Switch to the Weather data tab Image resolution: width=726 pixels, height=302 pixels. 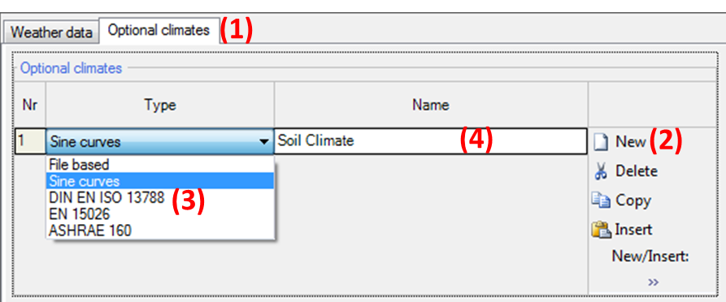pyautogui.click(x=51, y=32)
